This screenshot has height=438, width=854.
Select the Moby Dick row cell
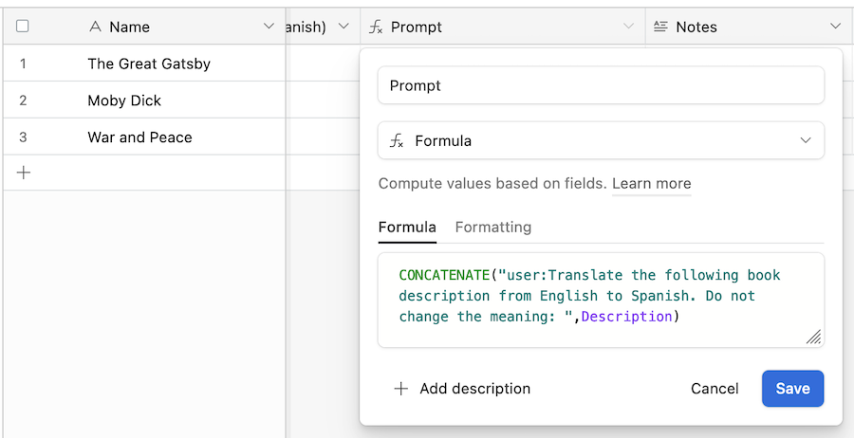144,100
